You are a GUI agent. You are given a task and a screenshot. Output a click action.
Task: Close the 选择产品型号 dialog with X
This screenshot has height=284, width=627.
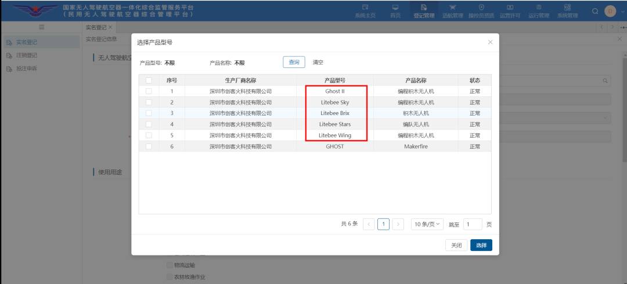tap(490, 42)
